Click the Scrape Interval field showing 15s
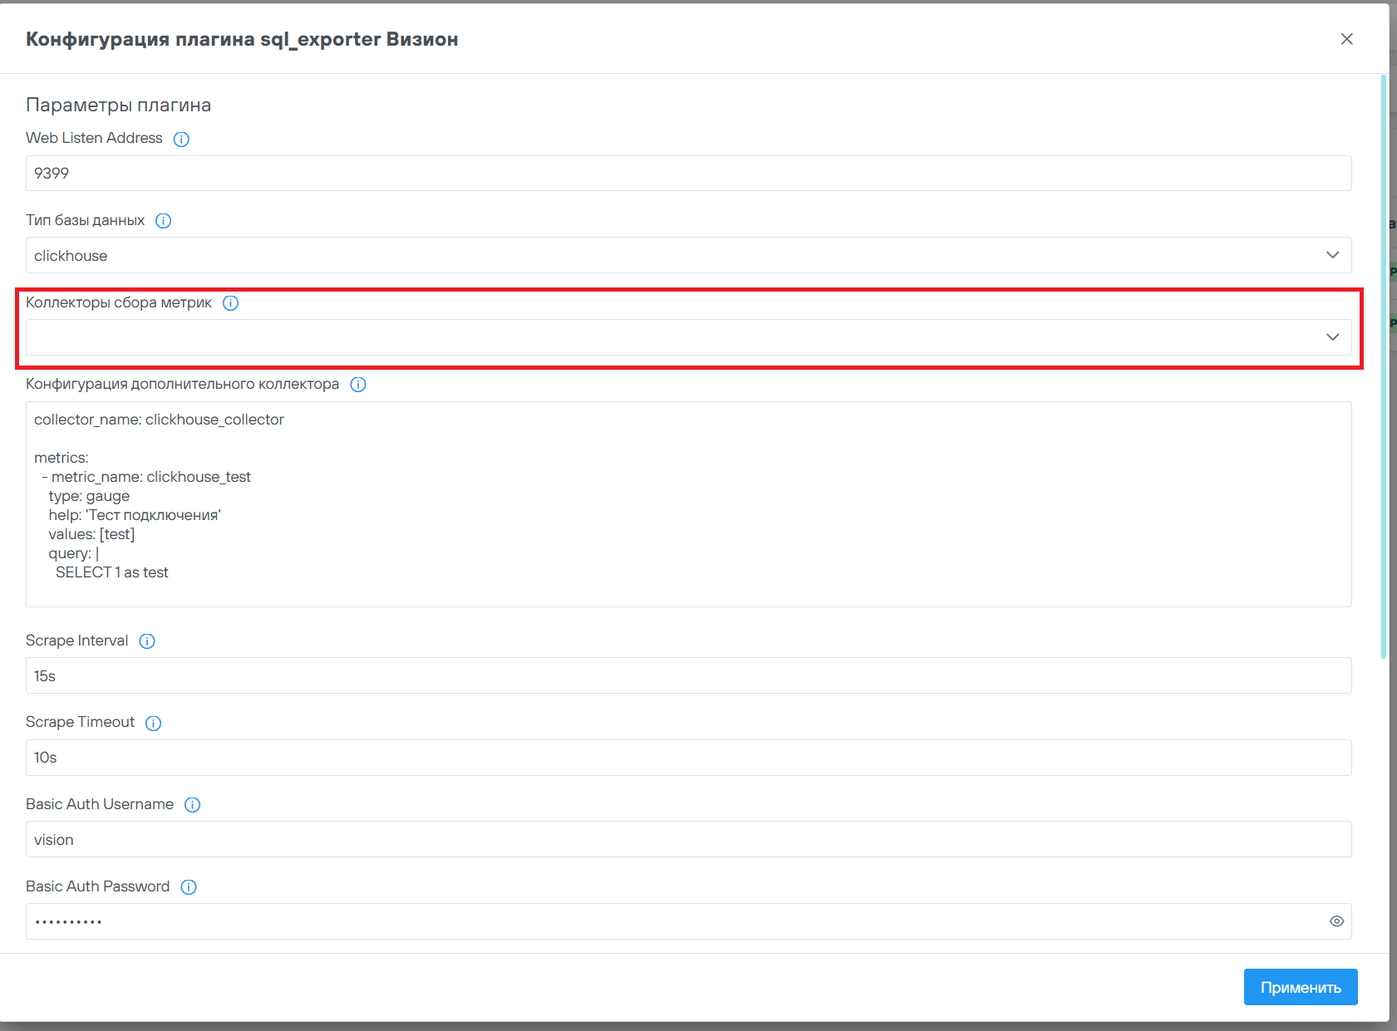Screen dimensions: 1397x1031 point(688,676)
